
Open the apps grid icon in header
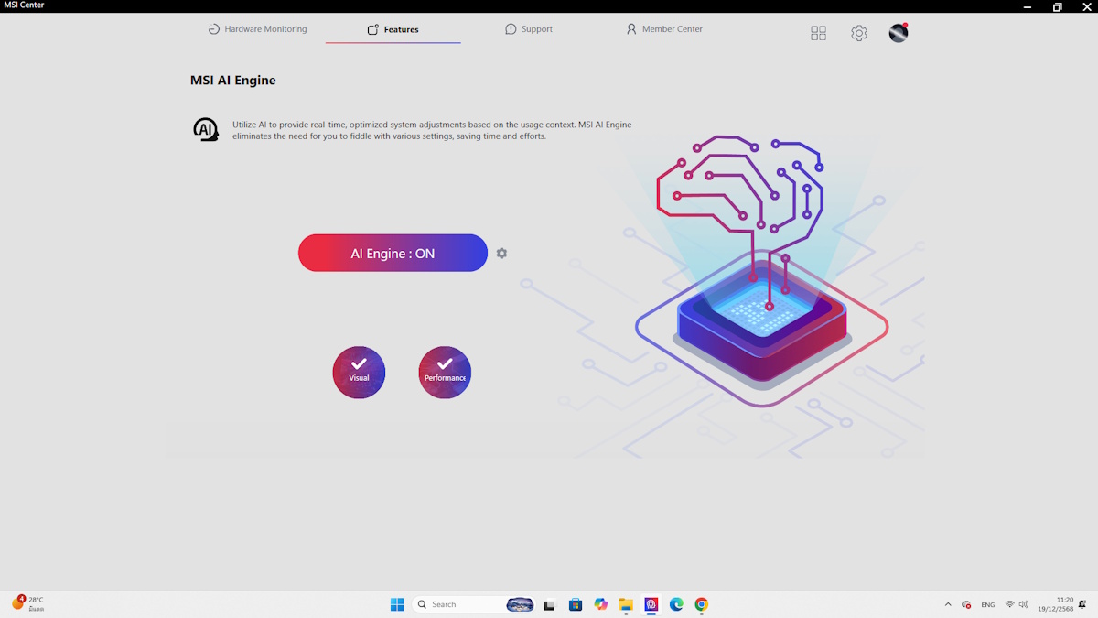[x=818, y=33]
